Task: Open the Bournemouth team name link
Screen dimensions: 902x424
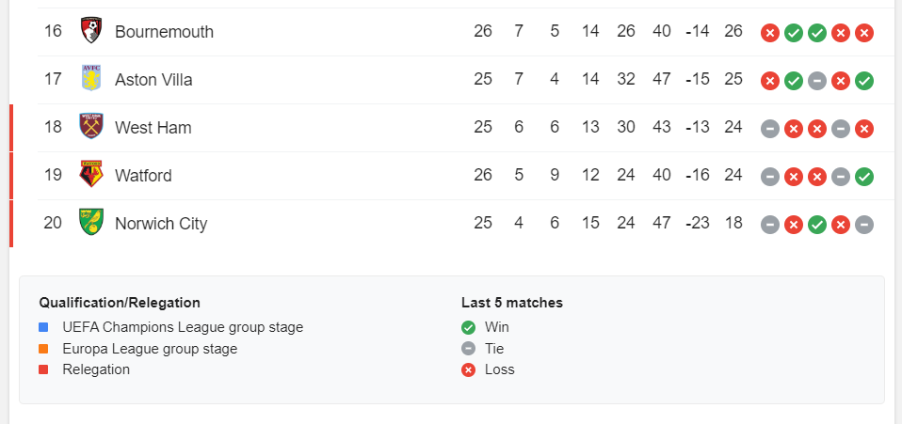Action: pyautogui.click(x=164, y=32)
